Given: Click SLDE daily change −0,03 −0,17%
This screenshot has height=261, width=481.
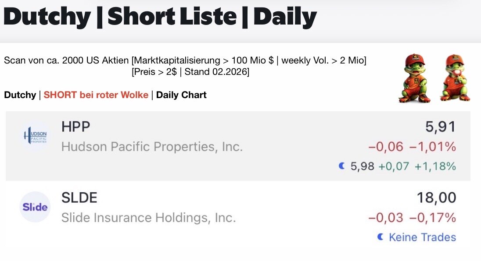Looking at the screenshot, I should pyautogui.click(x=412, y=218).
